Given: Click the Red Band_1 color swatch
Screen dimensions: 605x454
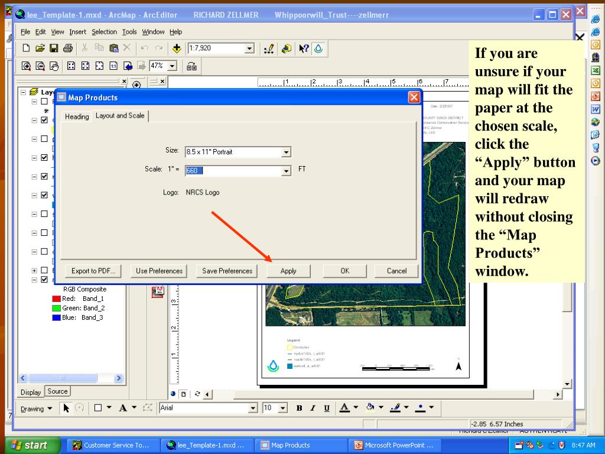Looking at the screenshot, I should click(x=56, y=299).
